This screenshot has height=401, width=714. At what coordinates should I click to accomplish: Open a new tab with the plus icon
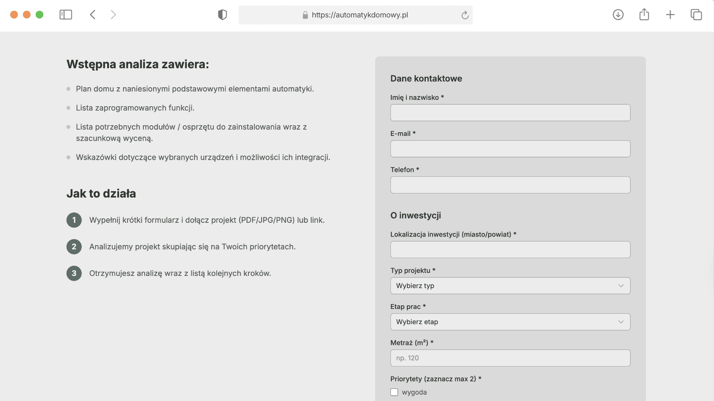(x=670, y=15)
